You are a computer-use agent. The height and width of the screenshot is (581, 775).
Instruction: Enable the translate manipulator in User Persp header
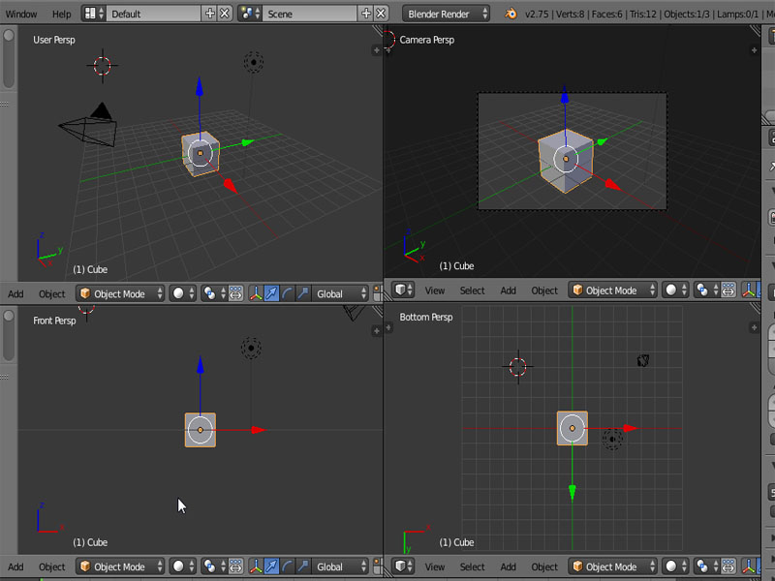click(x=271, y=293)
